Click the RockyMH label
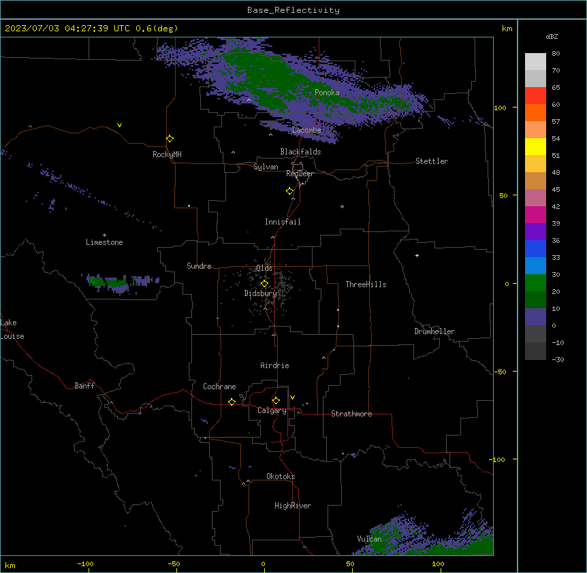 tap(167, 154)
